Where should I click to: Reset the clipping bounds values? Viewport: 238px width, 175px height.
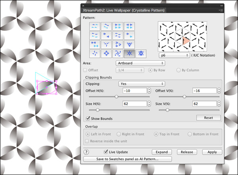click(x=209, y=118)
